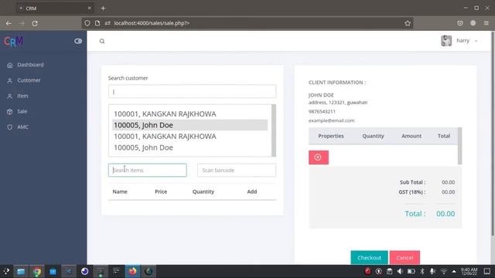Click the harry profile avatar

[x=446, y=41]
